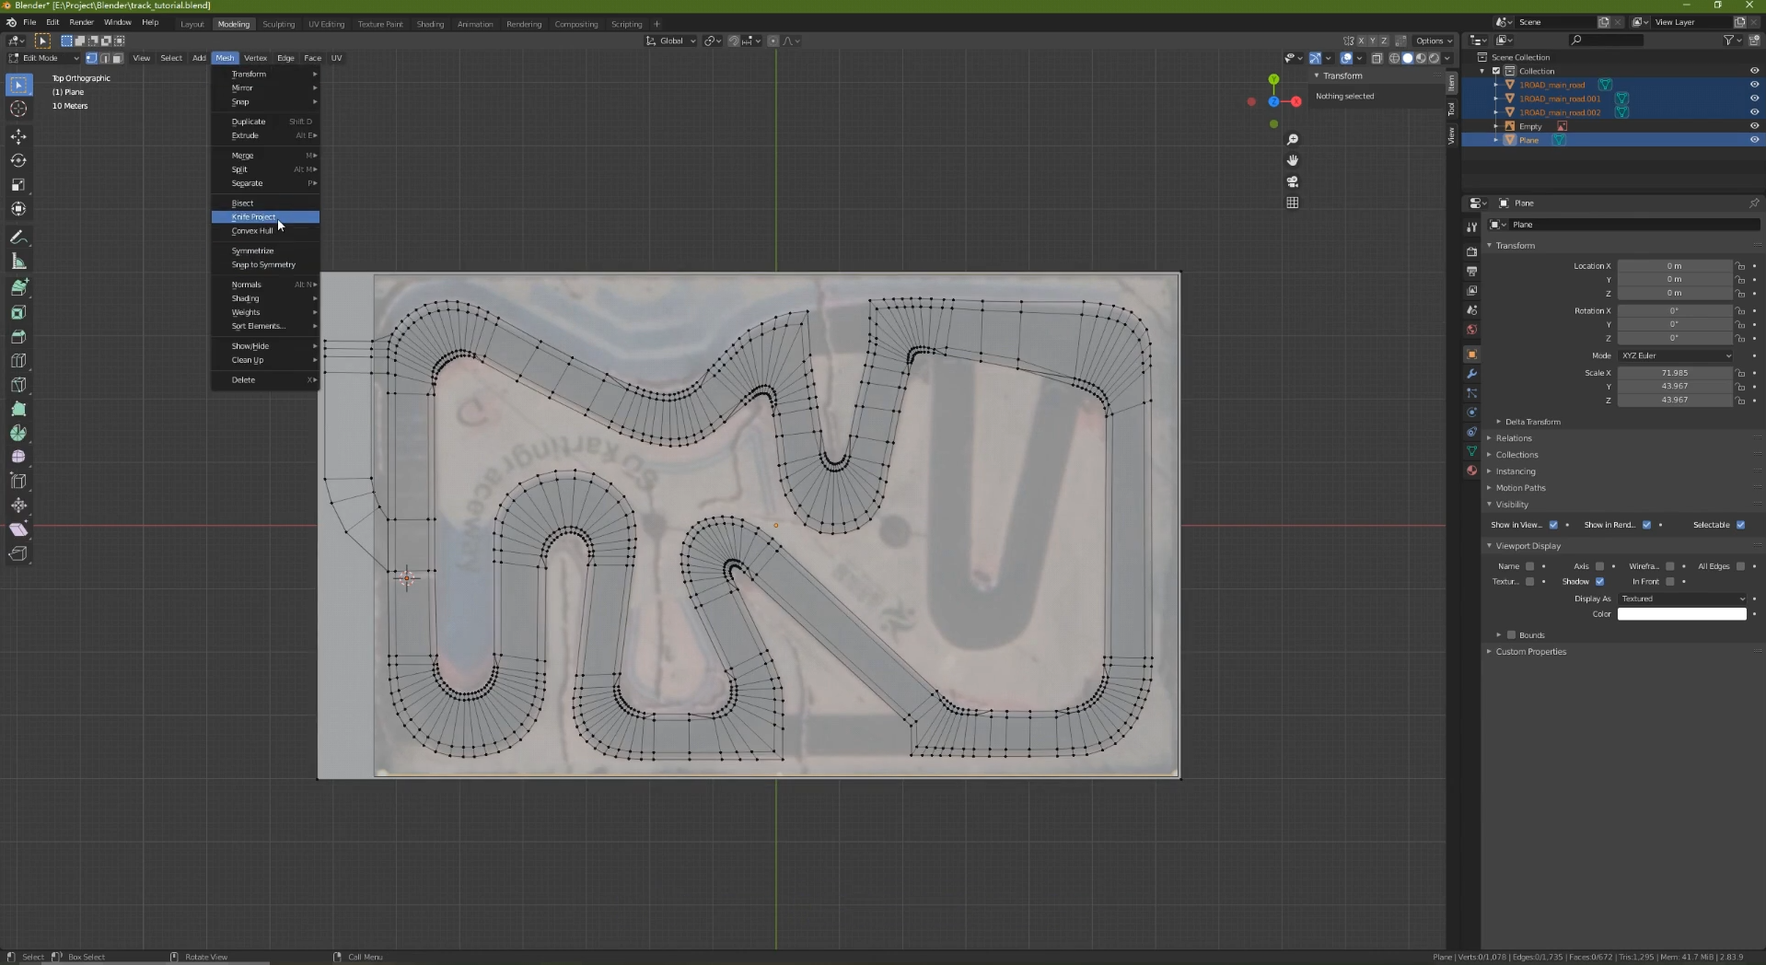
Task: Select the Rip Region tool
Action: [18, 552]
